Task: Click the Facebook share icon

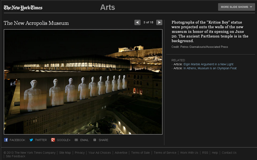Action: click(6, 140)
